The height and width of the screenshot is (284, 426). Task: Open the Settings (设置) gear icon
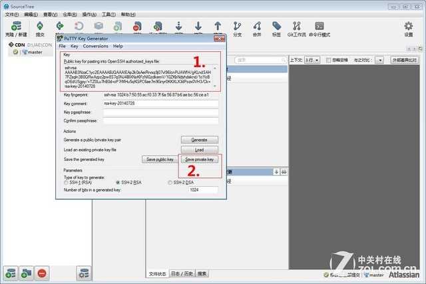(408, 27)
